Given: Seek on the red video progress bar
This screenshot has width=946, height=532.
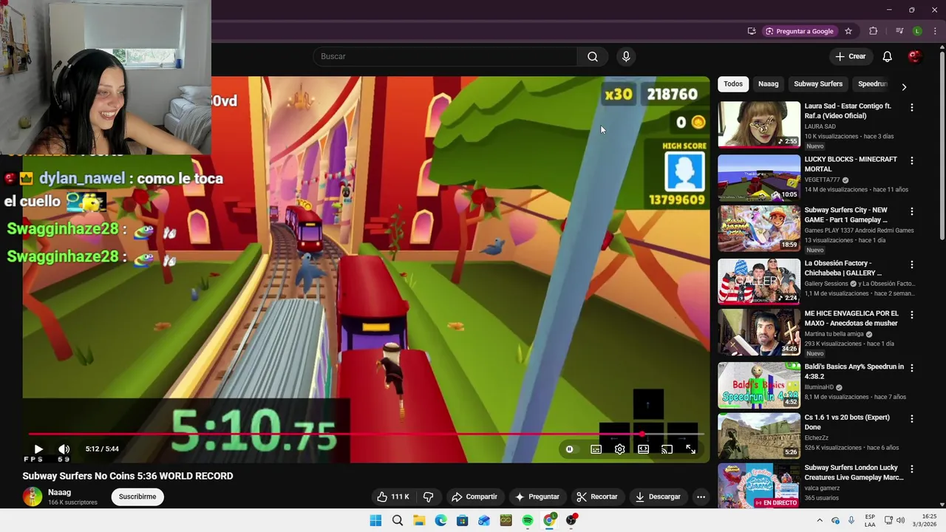Looking at the screenshot, I should [x=366, y=434].
